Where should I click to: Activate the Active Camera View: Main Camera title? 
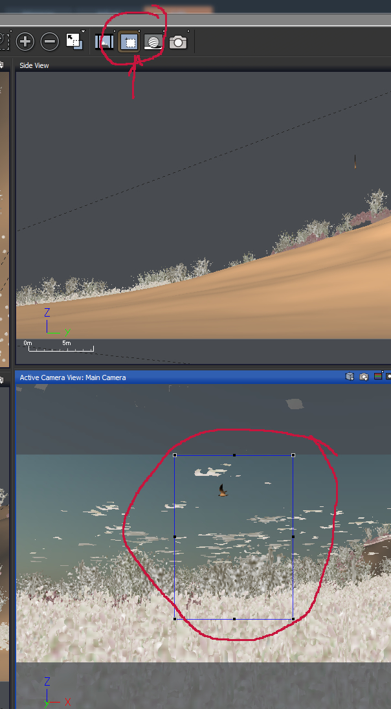(x=73, y=377)
